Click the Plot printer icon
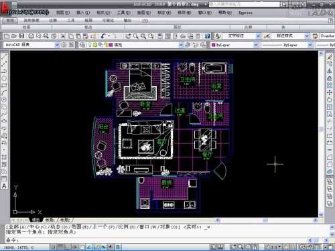The width and height of the screenshot is (335, 251). pyautogui.click(x=31, y=36)
